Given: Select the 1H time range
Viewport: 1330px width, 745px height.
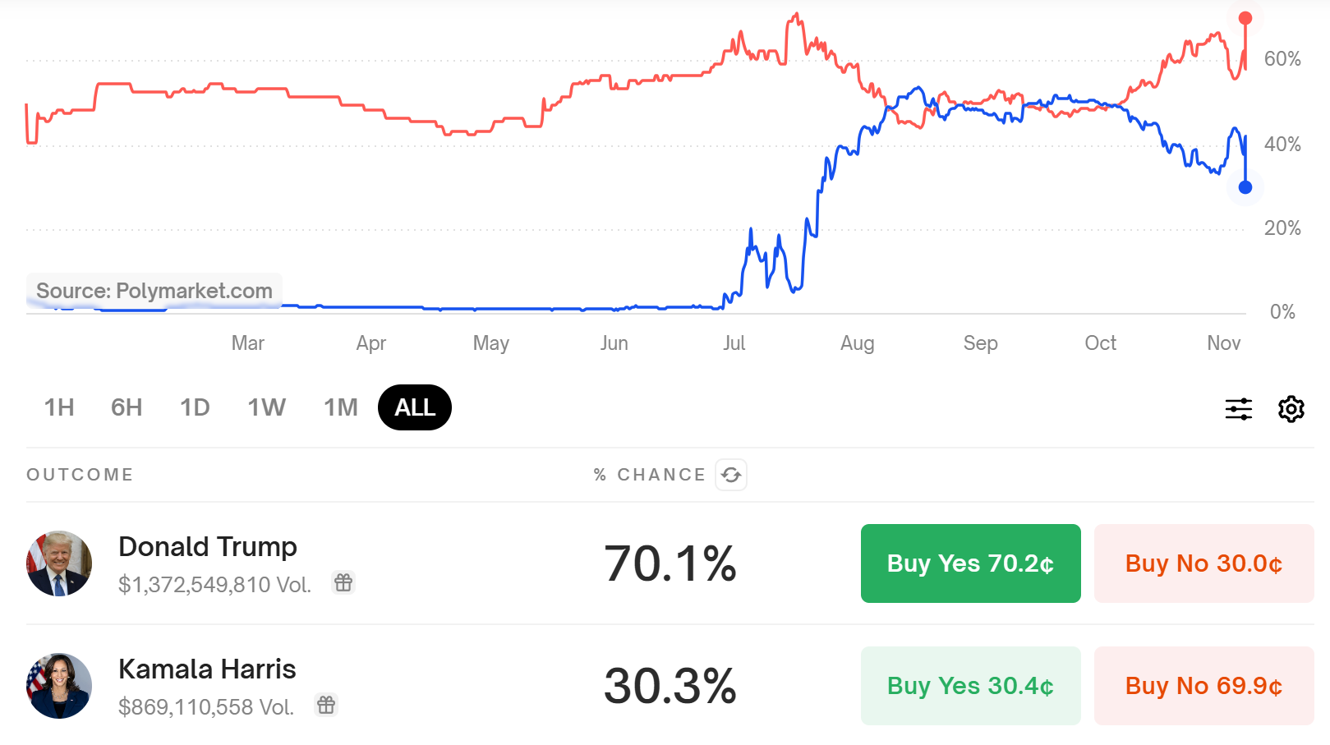Looking at the screenshot, I should [x=58, y=407].
